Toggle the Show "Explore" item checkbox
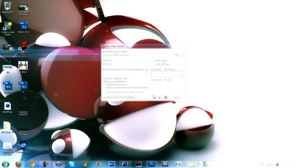This screenshot has height=168, width=300. pos(104,78)
